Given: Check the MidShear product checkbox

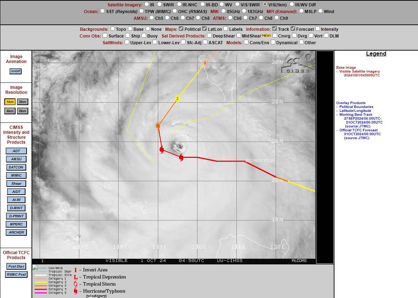Looking at the screenshot, I should tap(239, 35).
